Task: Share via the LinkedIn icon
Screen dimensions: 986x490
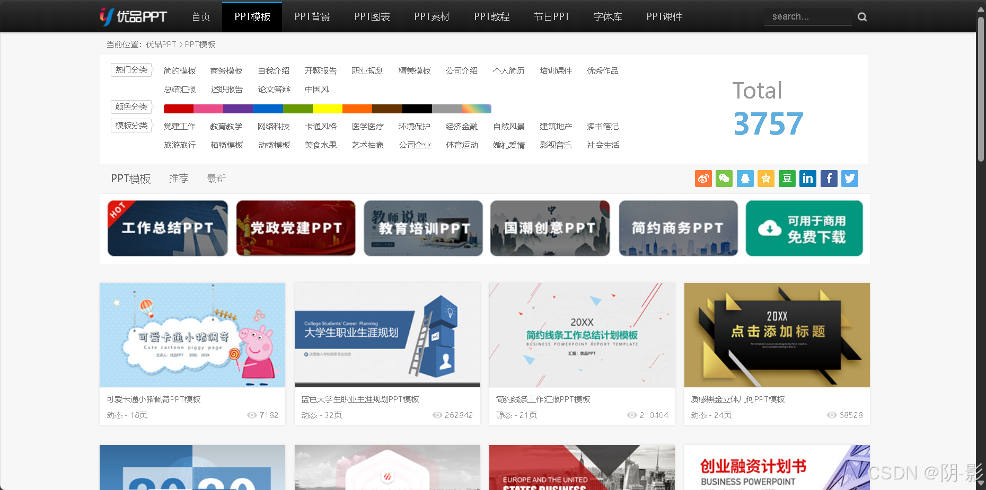Action: [x=808, y=179]
